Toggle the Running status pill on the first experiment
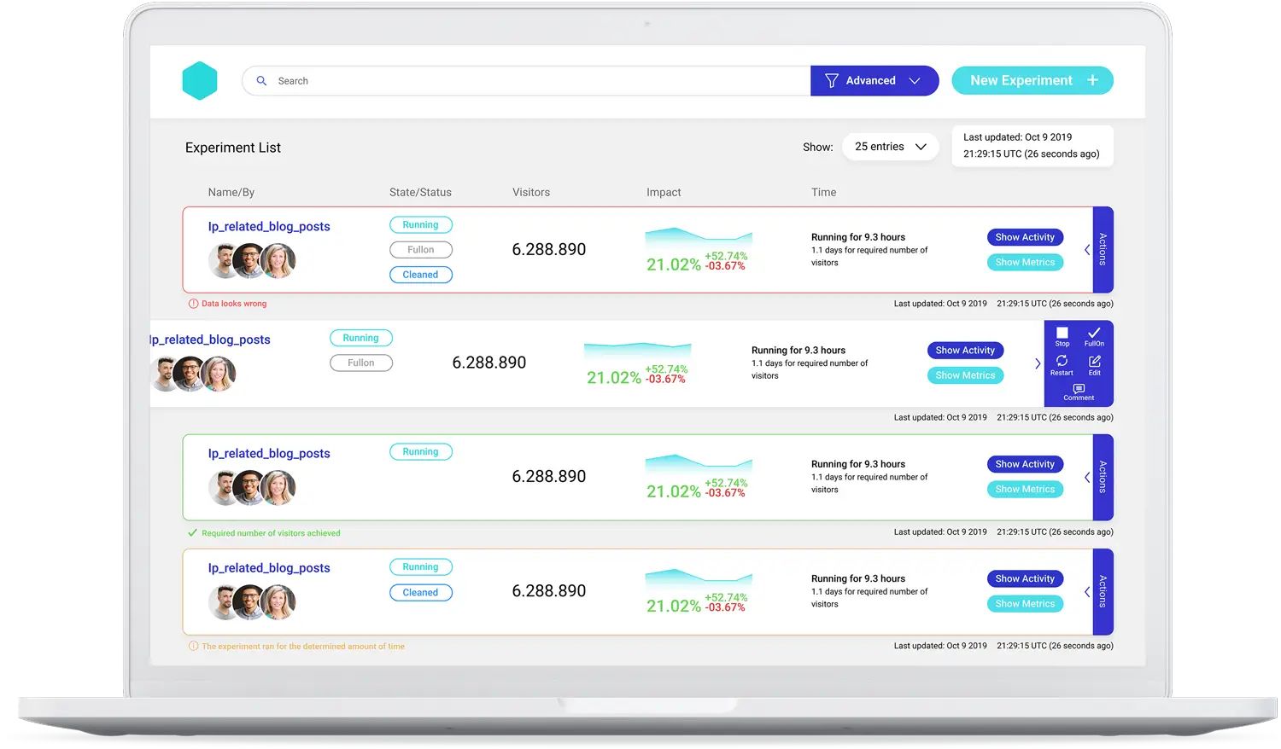 tap(420, 224)
